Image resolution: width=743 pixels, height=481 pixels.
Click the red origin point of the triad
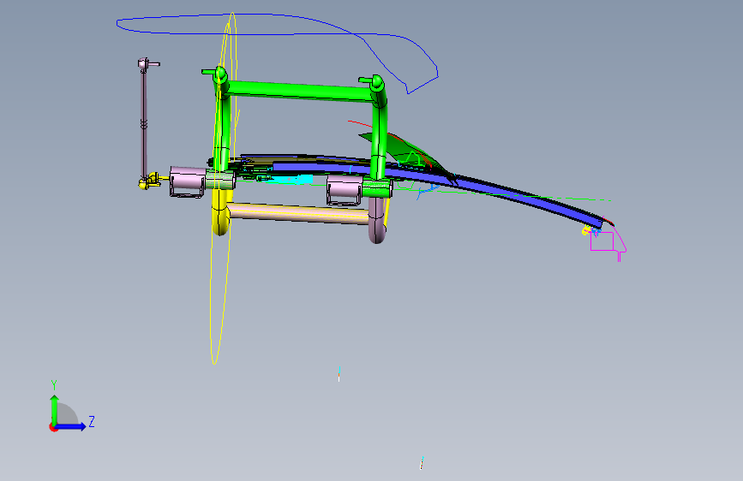tap(52, 427)
